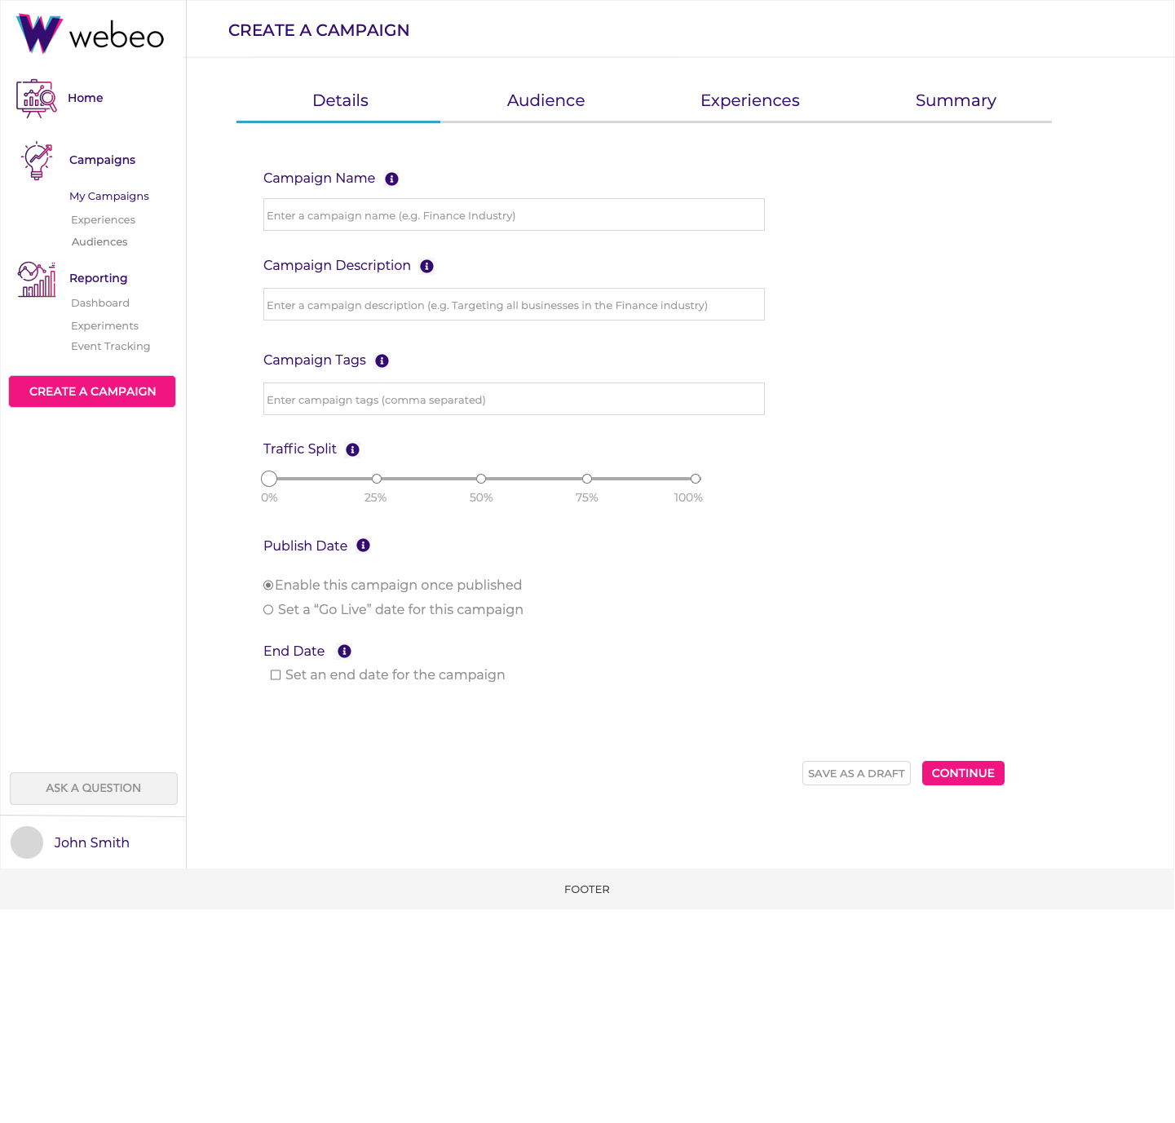This screenshot has height=1123, width=1175.
Task: Click the traffic split handle at 0%
Action: 269,479
